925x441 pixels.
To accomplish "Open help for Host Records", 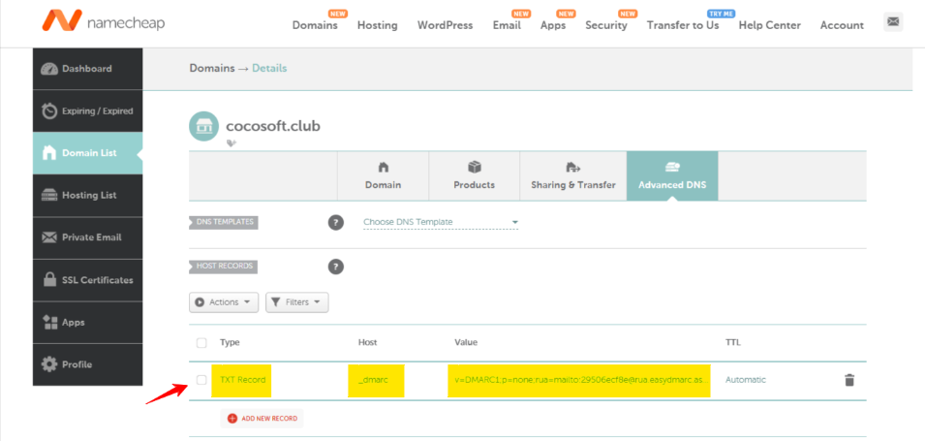I will click(336, 267).
